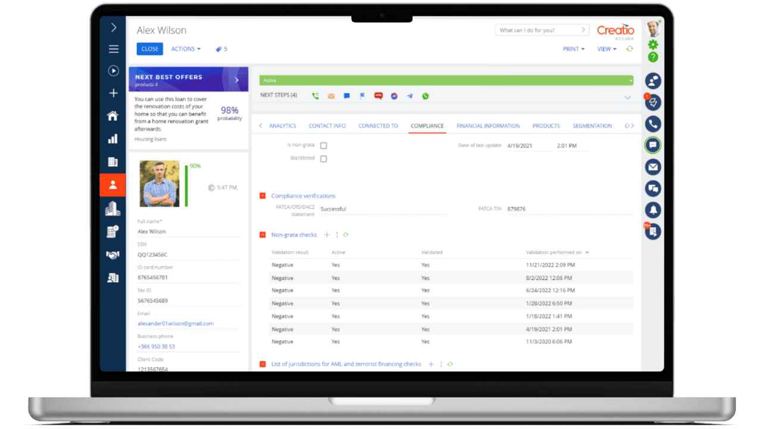The width and height of the screenshot is (762, 429).
Task: Expand the PRINT dropdown
Action: click(573, 49)
